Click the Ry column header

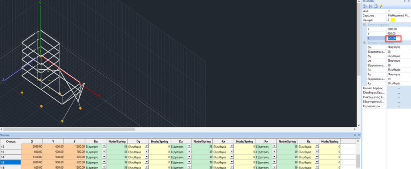[266, 141]
